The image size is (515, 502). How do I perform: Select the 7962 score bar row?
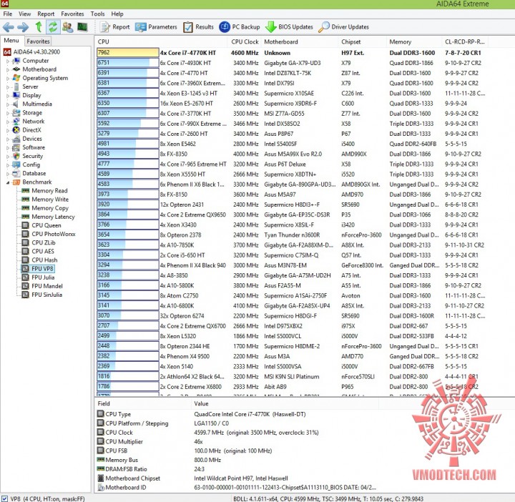pos(128,52)
